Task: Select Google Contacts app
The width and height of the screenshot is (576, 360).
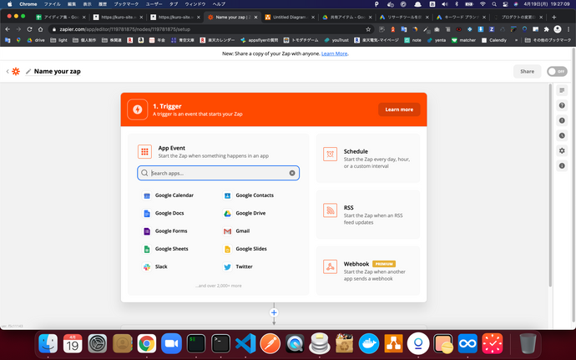Action: 249,195
